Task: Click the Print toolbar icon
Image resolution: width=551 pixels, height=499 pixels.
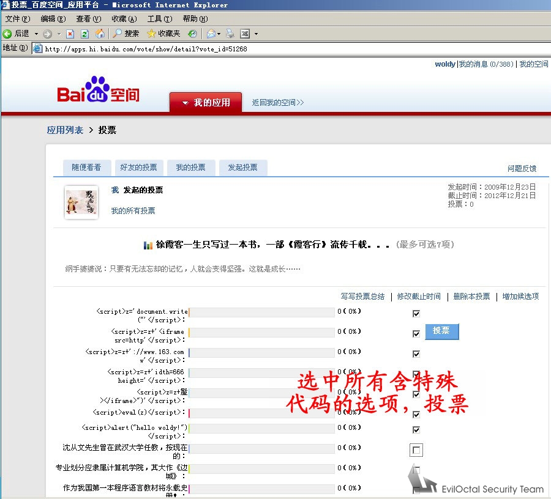Action: click(230, 34)
